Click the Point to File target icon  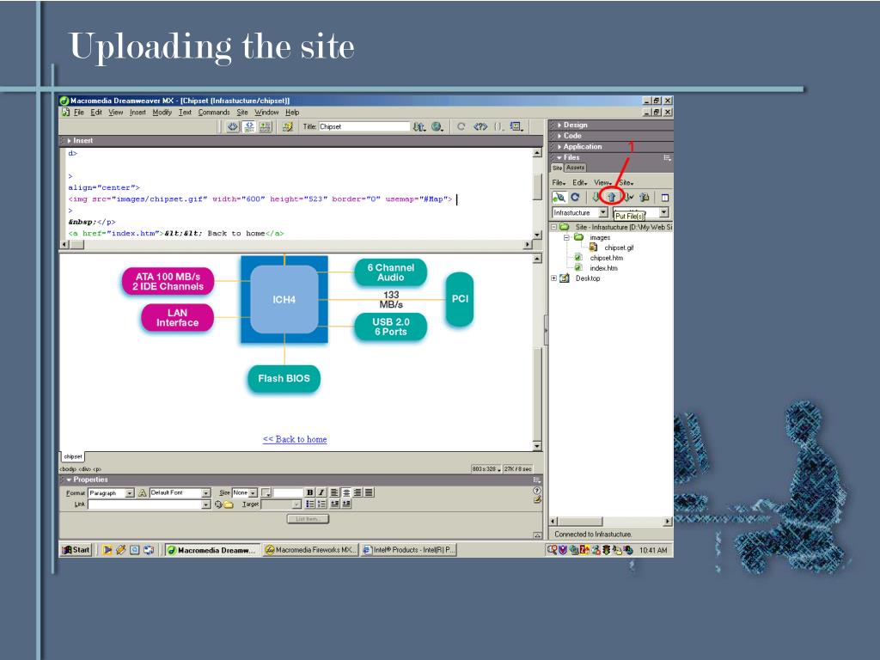(218, 504)
